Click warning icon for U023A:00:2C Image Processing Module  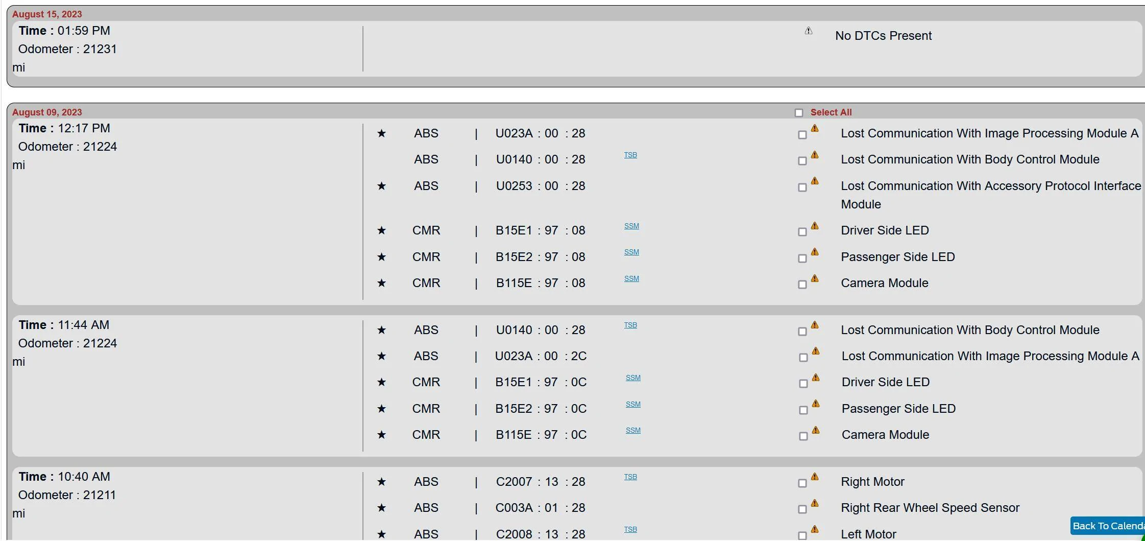point(816,351)
